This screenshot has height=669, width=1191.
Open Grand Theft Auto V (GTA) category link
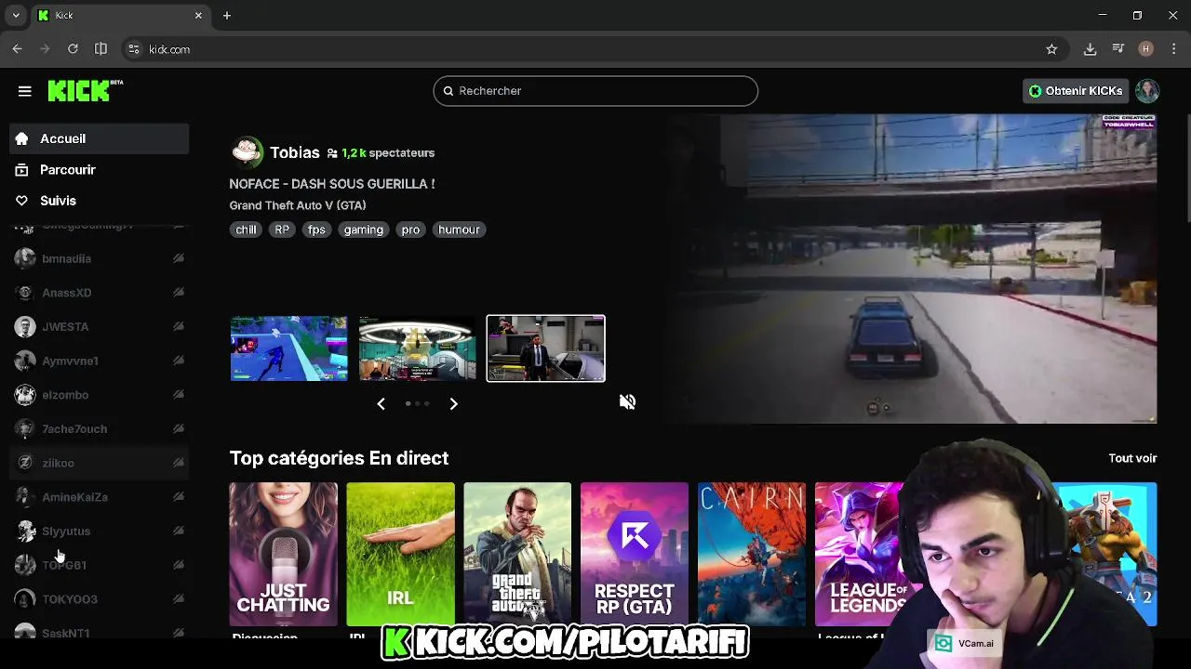[x=298, y=205]
